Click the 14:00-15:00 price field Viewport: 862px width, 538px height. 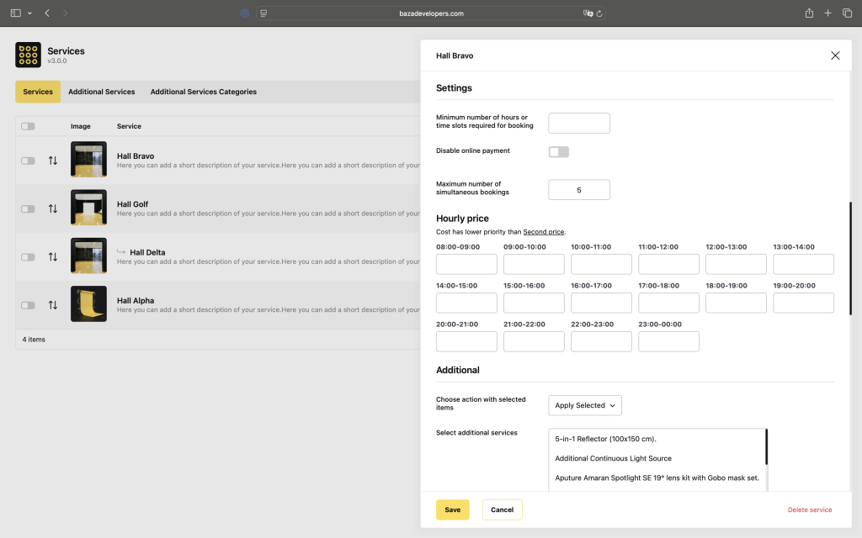coord(466,303)
